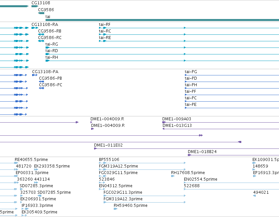279x217 pixels.
Task: Click the tai-PD protein label
Action: tap(191, 78)
